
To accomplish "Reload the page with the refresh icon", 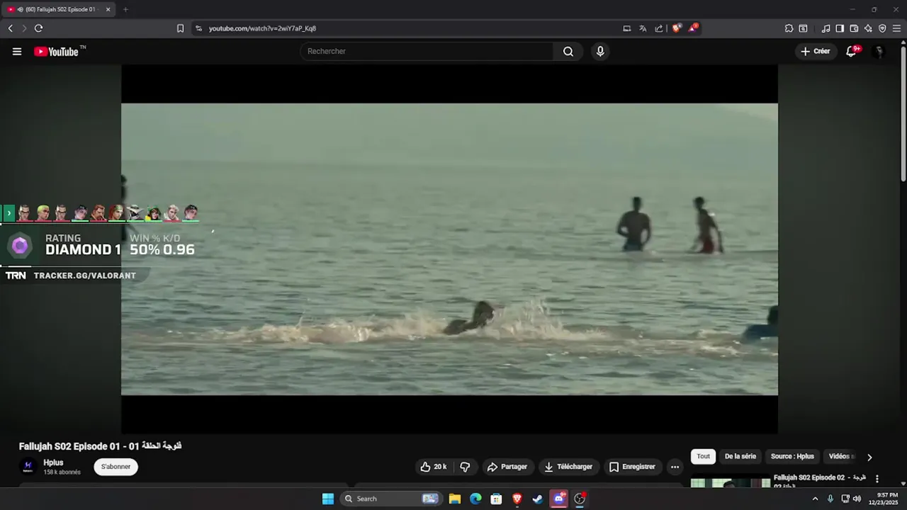I will [x=38, y=28].
